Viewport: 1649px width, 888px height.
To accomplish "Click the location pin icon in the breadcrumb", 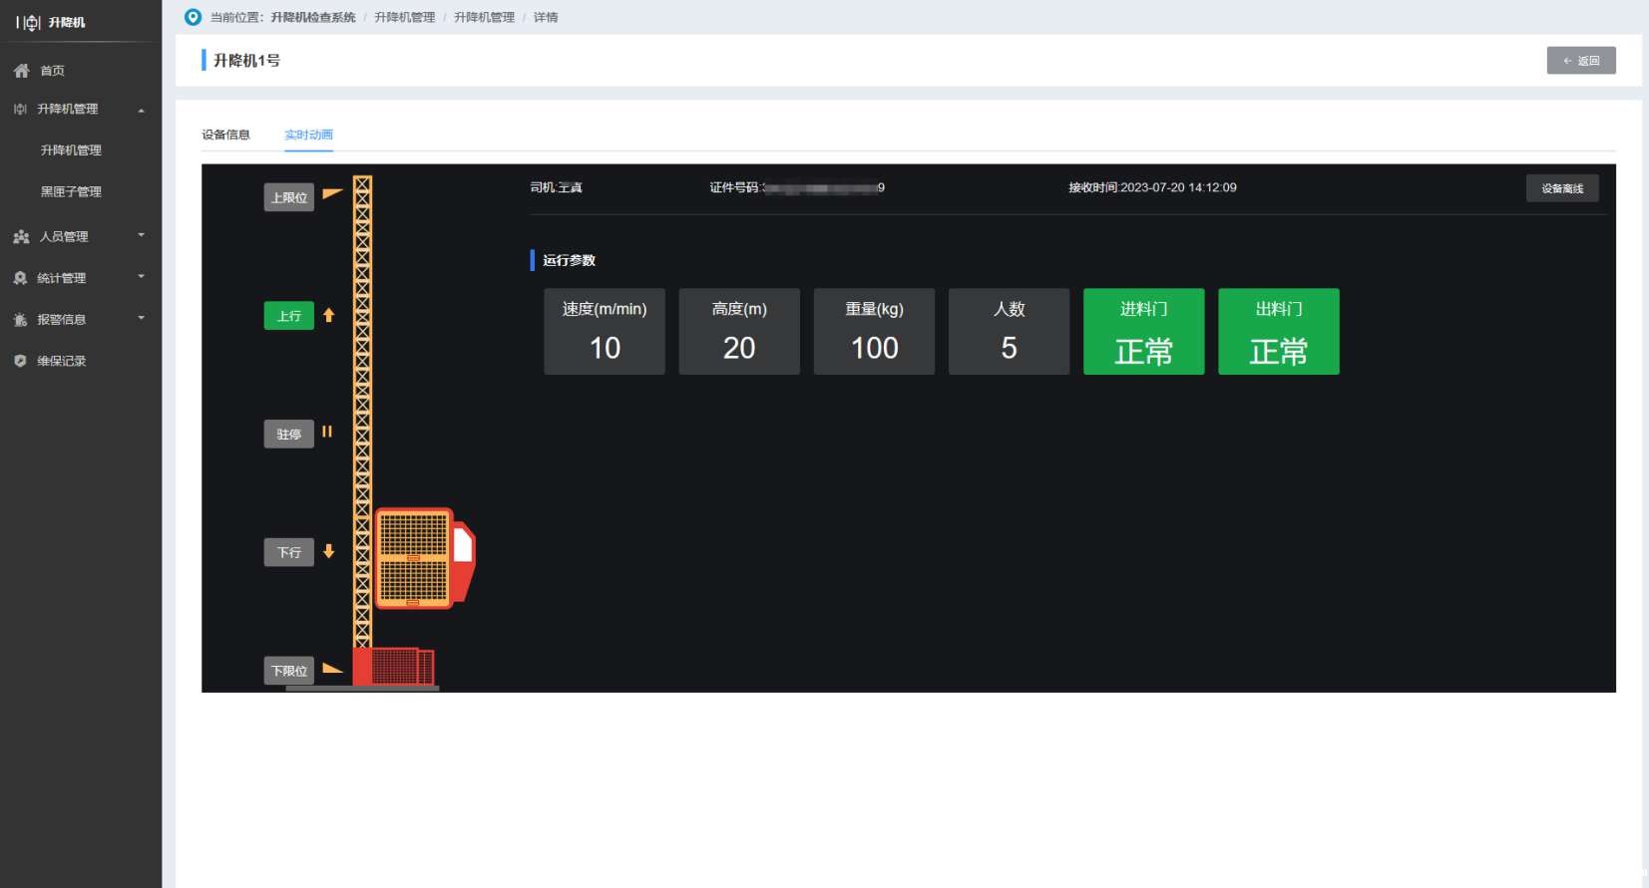I will click(193, 17).
